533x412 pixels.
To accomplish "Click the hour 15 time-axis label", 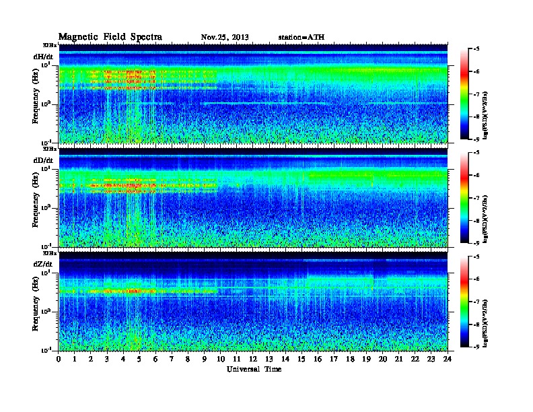I will click(x=301, y=359).
